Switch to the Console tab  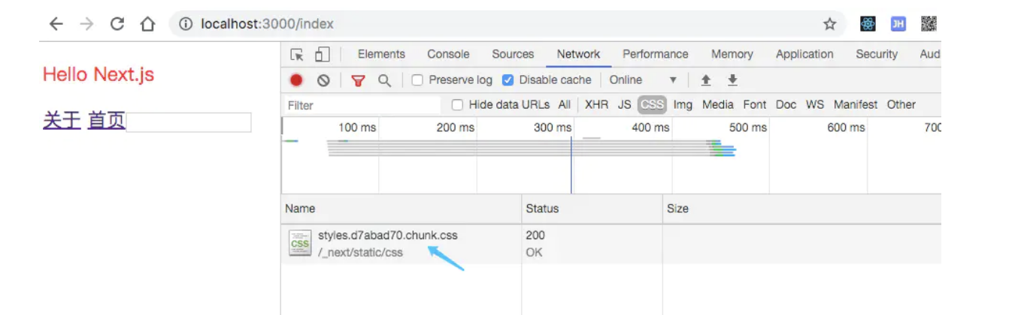(x=448, y=54)
